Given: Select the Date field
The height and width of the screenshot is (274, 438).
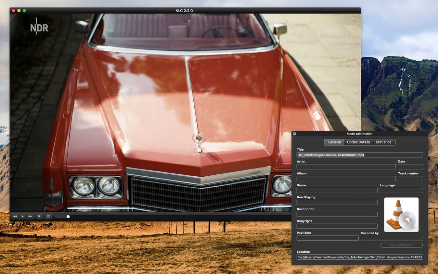Looking at the screenshot, I should click(410, 167).
